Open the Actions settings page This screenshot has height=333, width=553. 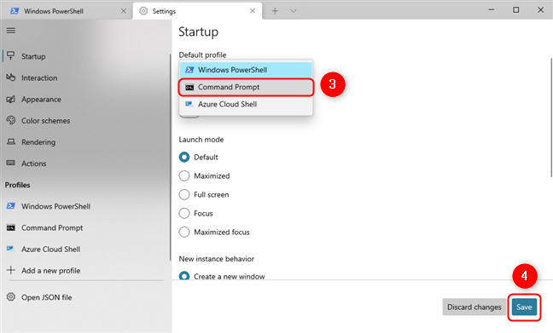point(84,164)
